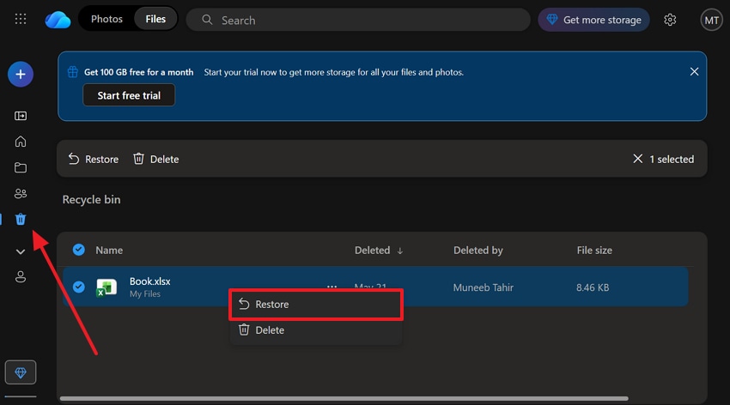Image resolution: width=730 pixels, height=405 pixels.
Task: Clear selection with X beside 1 selected
Action: tap(638, 159)
